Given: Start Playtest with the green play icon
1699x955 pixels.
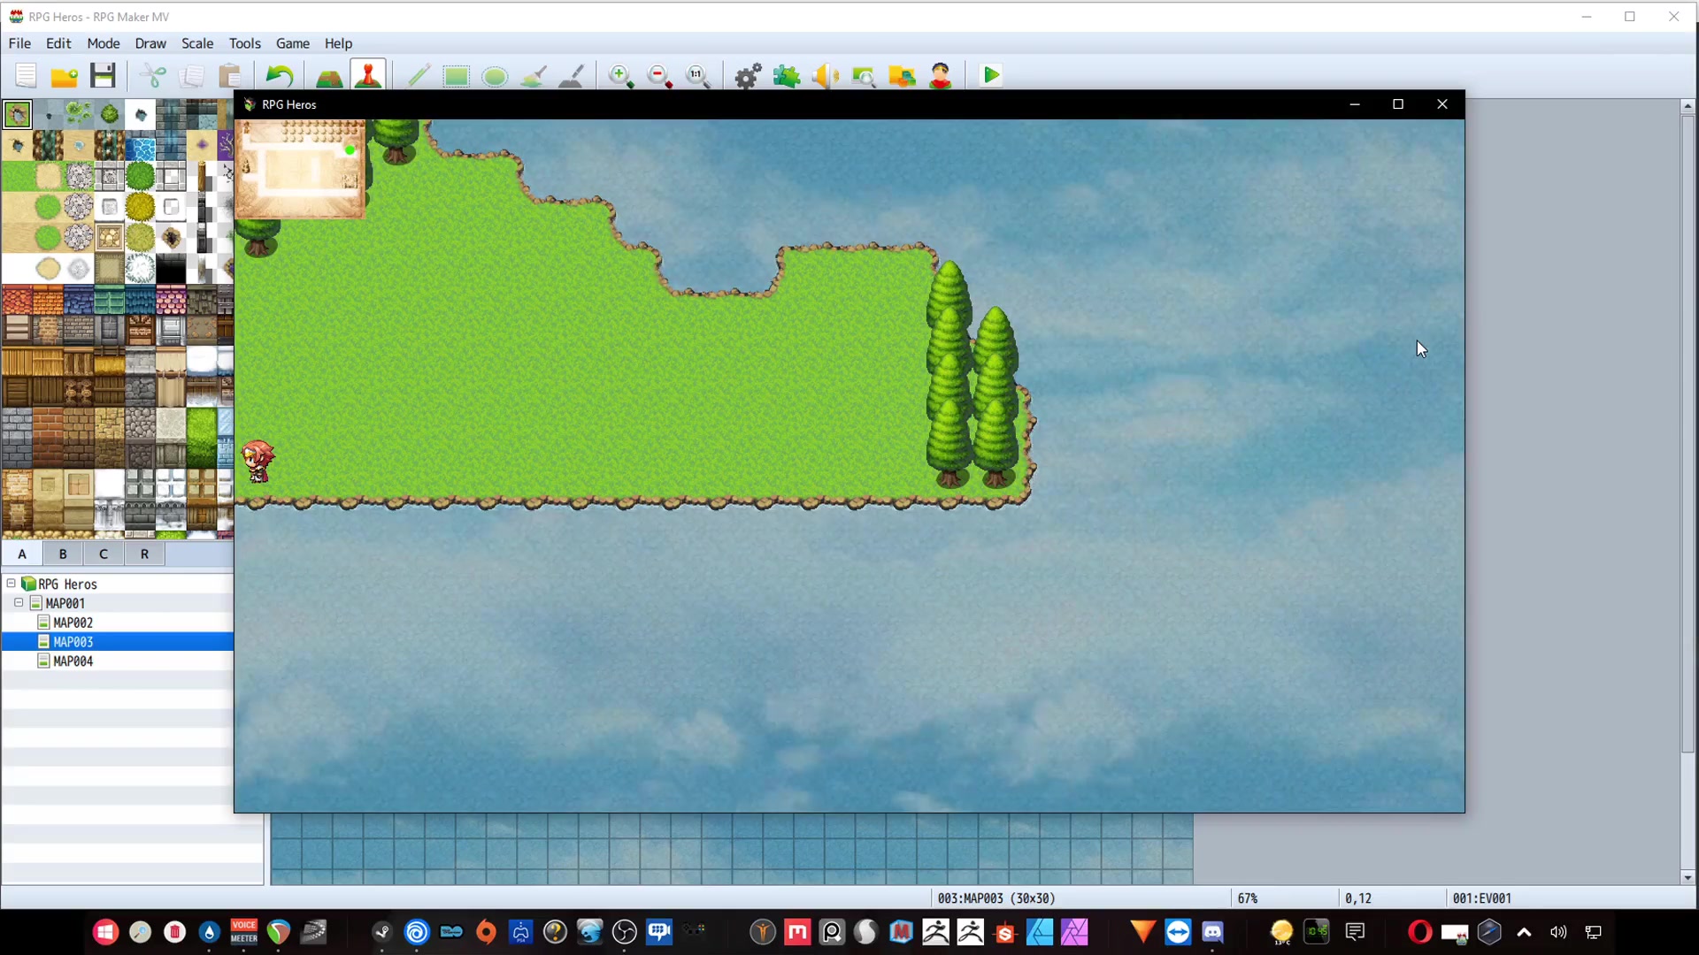Looking at the screenshot, I should point(991,76).
